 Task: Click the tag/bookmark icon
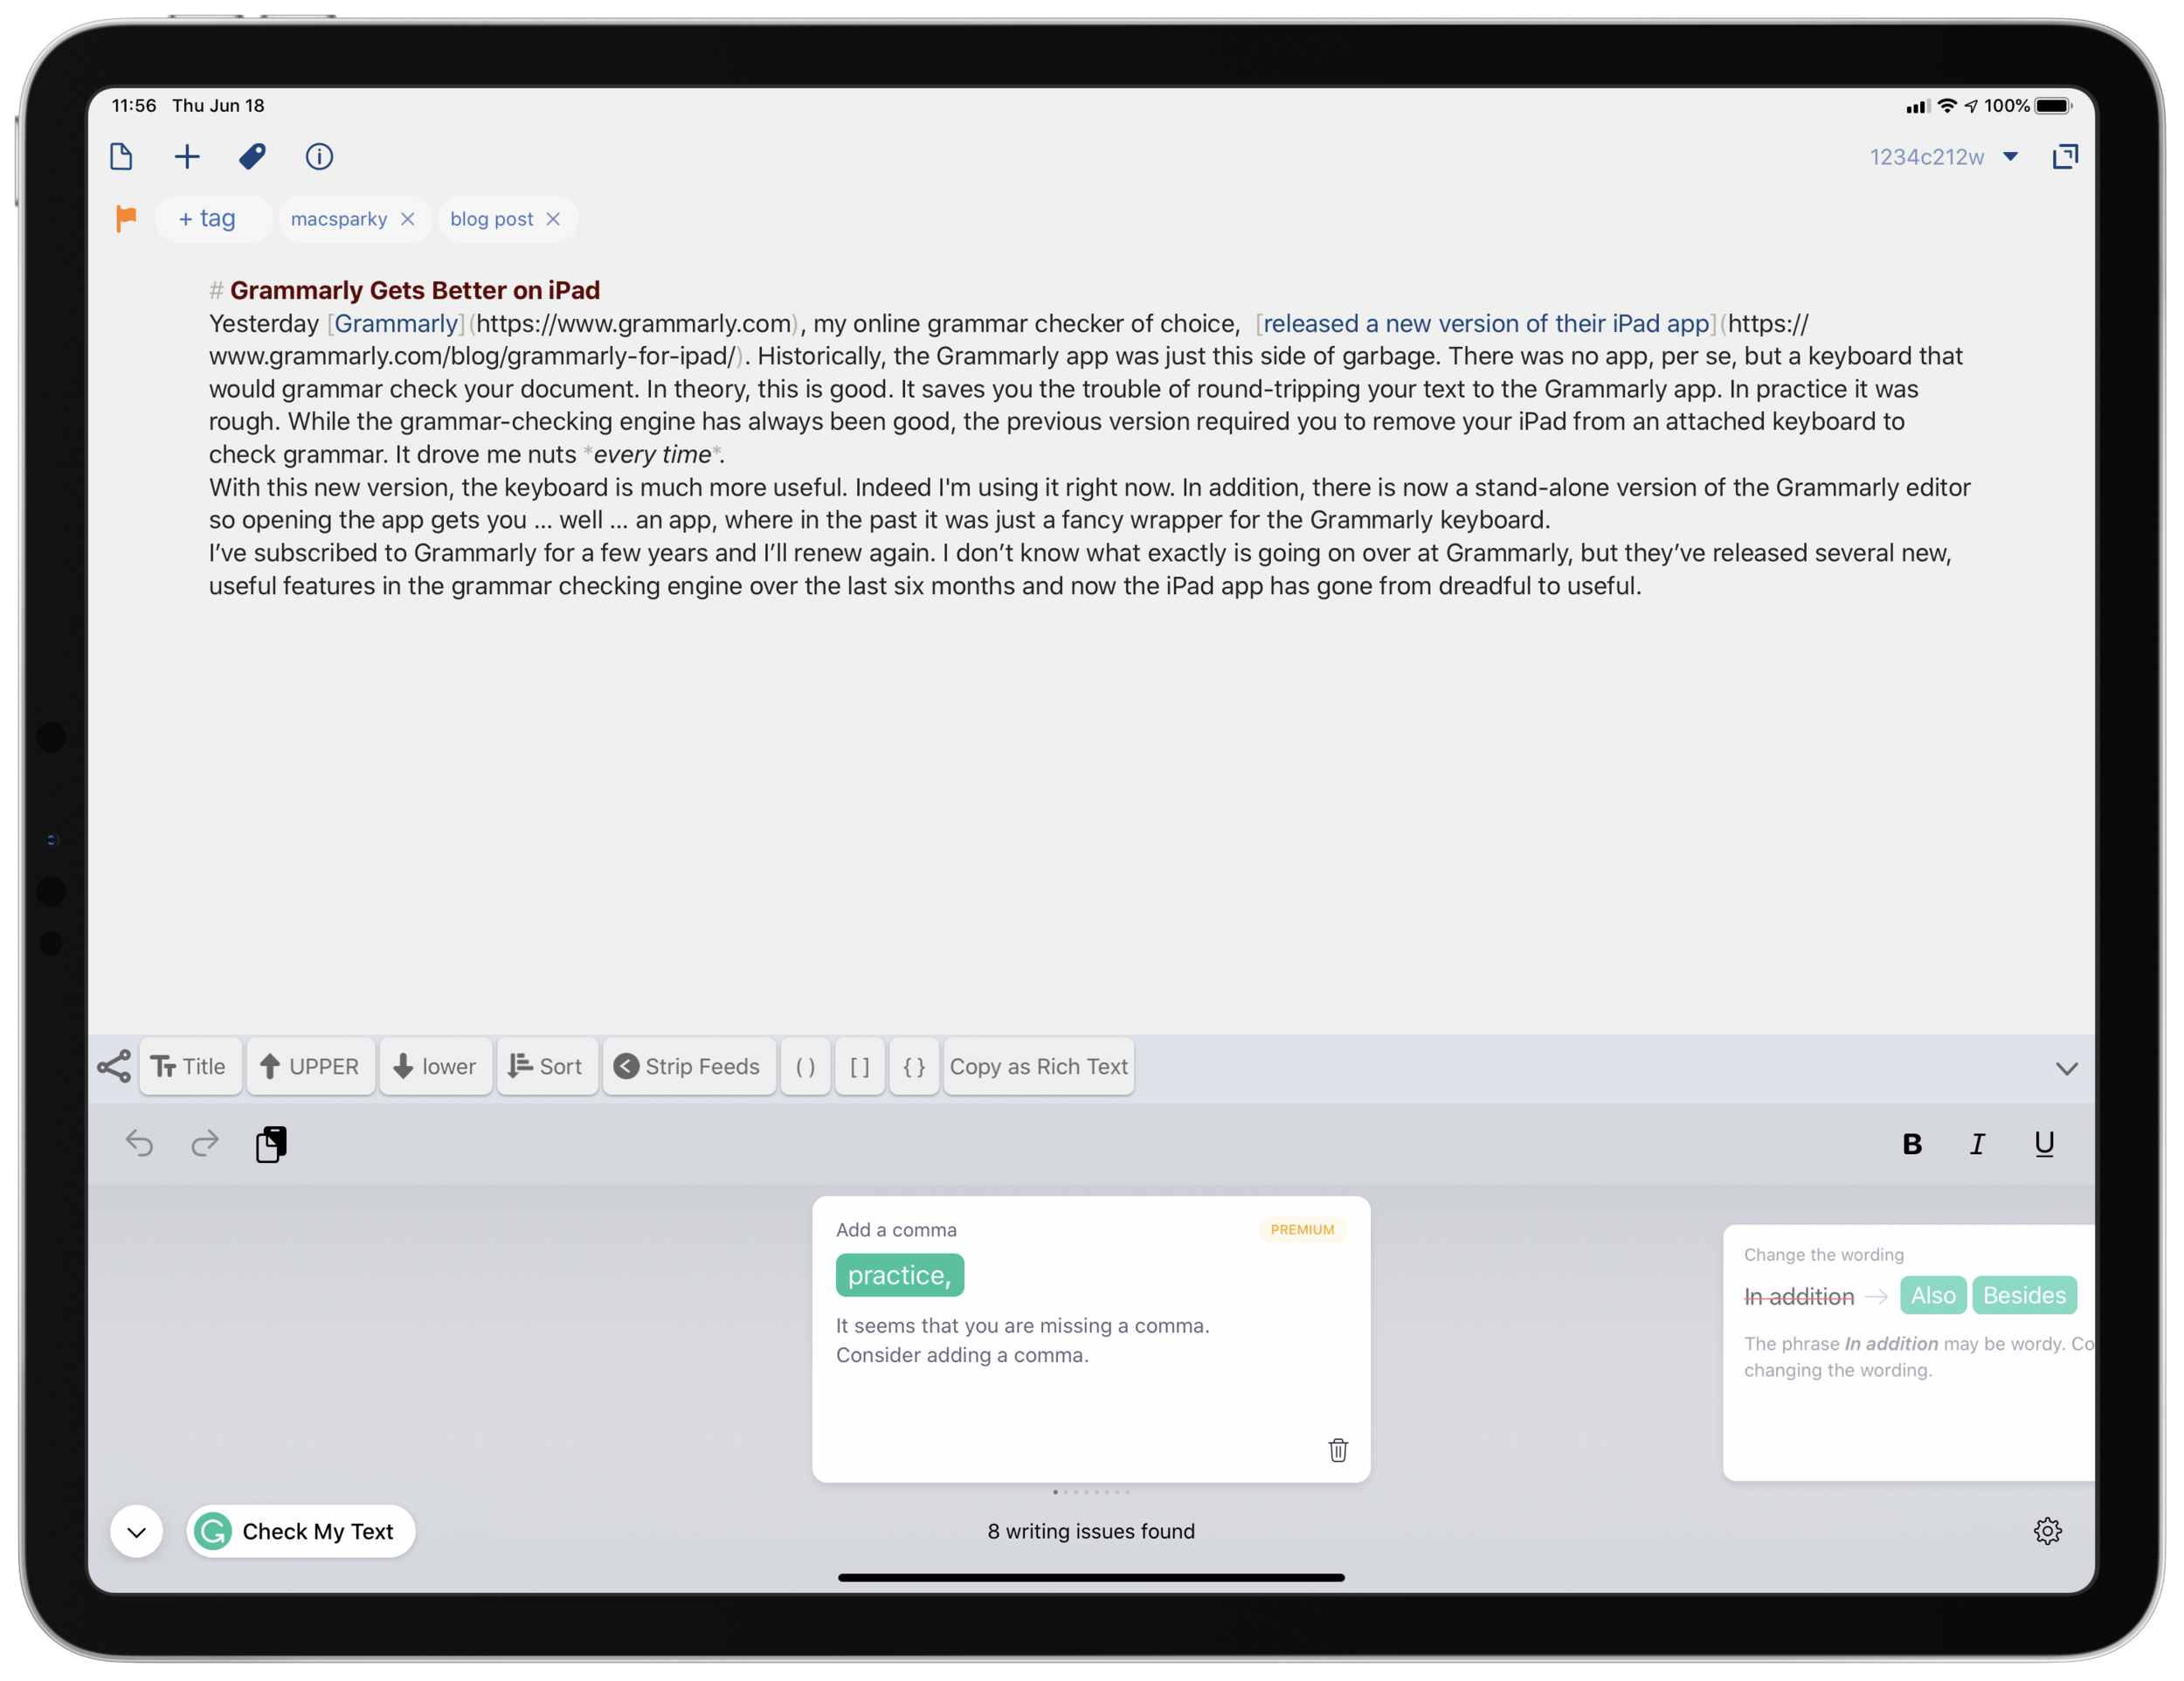tap(252, 157)
